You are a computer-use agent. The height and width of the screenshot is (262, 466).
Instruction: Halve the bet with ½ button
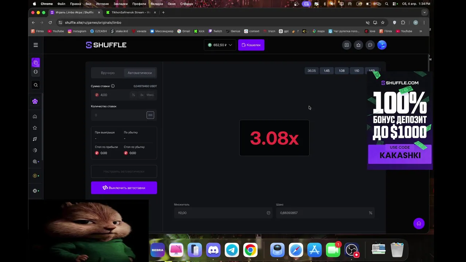click(134, 95)
